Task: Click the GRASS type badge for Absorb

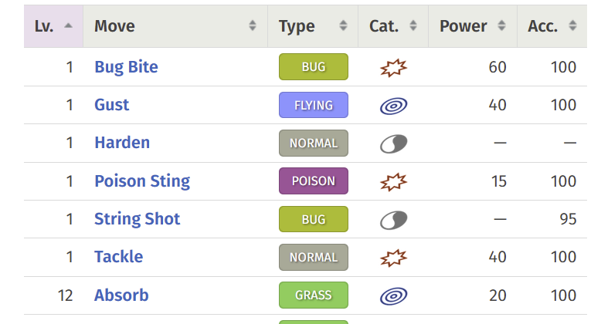Action: pyautogui.click(x=314, y=295)
